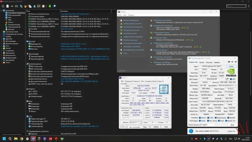Image resolution: width=252 pixels, height=142 pixels.
Task: Click GPU-Z screenshot camera icon
Action: point(229,62)
